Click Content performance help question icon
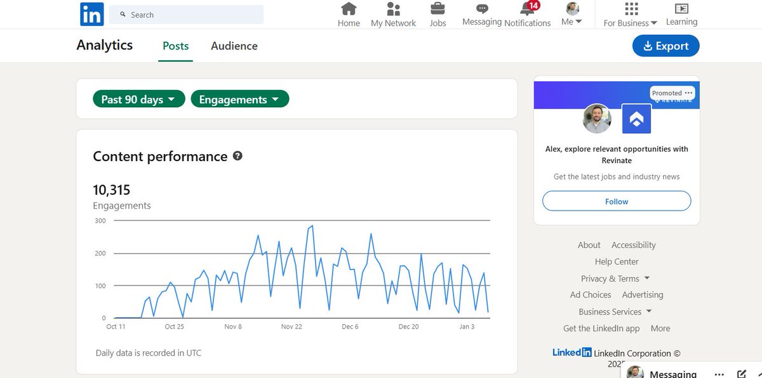The image size is (762, 378). [237, 156]
